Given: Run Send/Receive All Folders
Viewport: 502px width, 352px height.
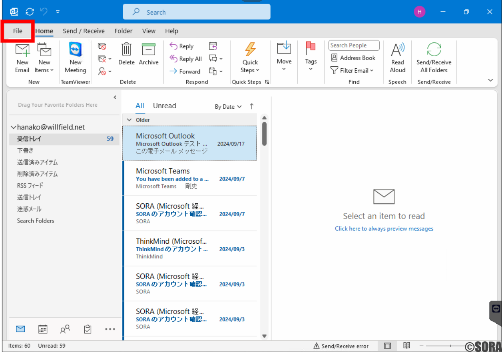Looking at the screenshot, I should point(434,58).
